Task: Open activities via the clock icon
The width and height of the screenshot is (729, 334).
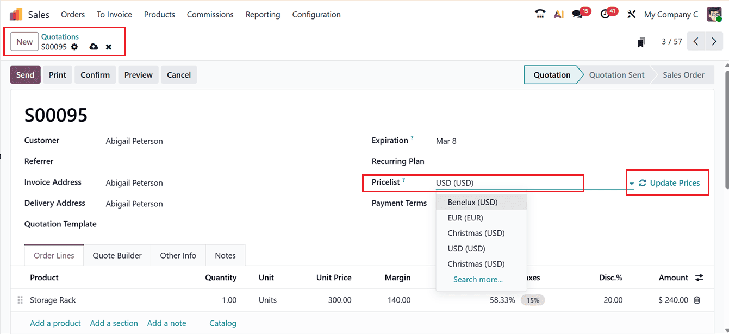Action: click(x=605, y=14)
